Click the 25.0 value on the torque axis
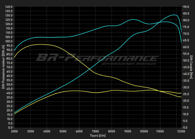The height and width of the screenshot is (139, 195). click(x=186, y=94)
